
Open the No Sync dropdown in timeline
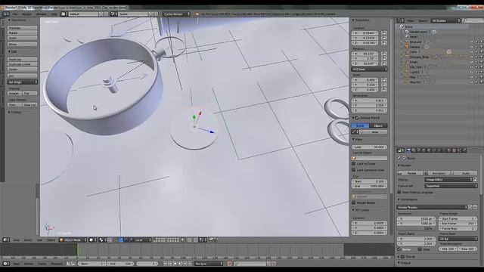pos(209,264)
